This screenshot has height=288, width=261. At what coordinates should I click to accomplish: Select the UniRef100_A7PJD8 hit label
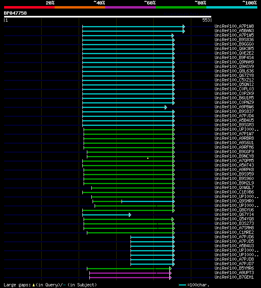coord(234,259)
